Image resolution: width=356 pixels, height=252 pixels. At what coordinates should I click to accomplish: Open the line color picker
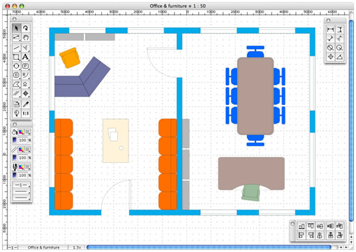click(x=21, y=150)
